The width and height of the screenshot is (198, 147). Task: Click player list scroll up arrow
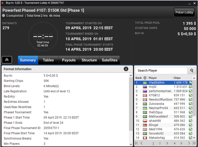pos(194,78)
